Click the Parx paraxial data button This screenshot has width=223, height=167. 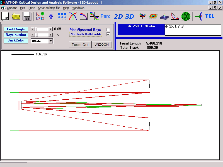click(105, 16)
